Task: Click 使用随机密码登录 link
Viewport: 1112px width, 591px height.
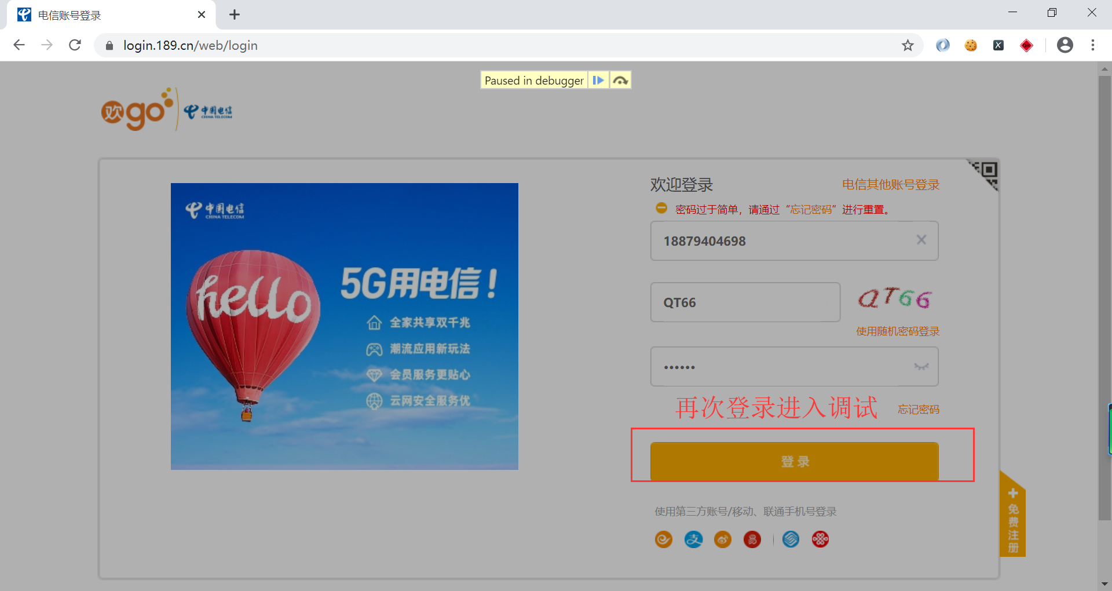Action: (x=898, y=331)
